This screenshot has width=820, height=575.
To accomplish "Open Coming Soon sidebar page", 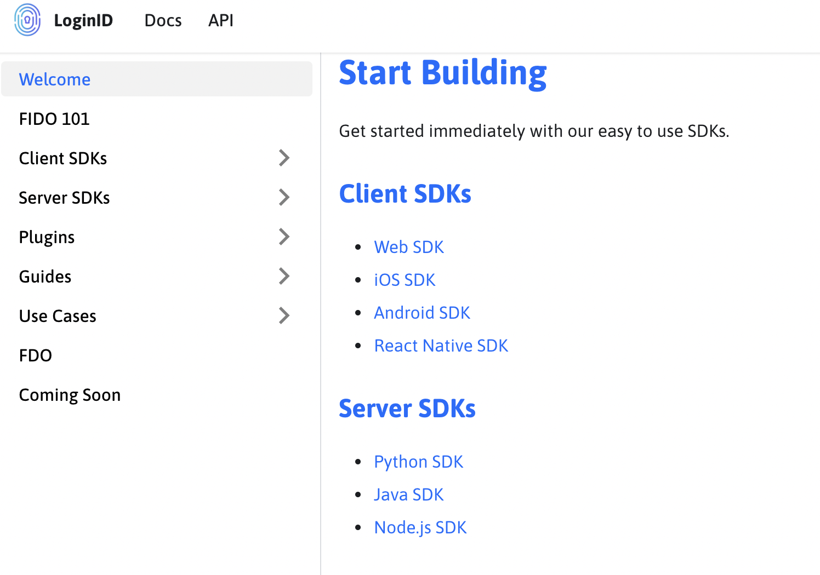I will click(x=70, y=395).
